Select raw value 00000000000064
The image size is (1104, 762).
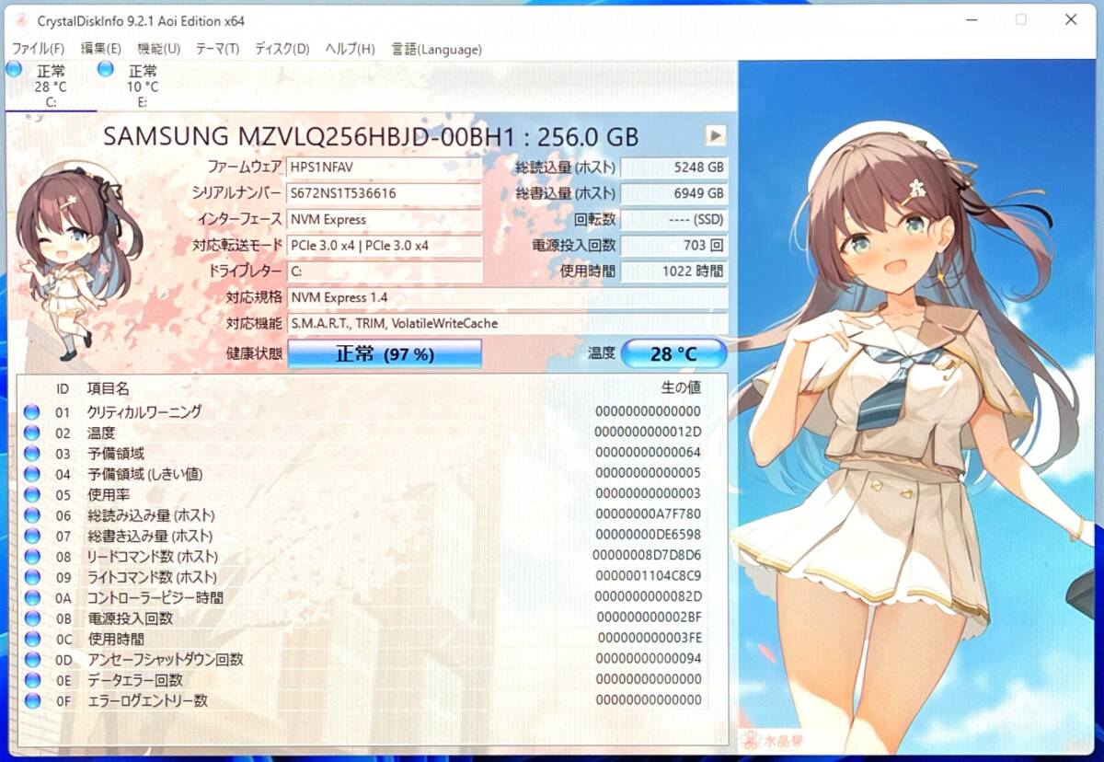[648, 453]
